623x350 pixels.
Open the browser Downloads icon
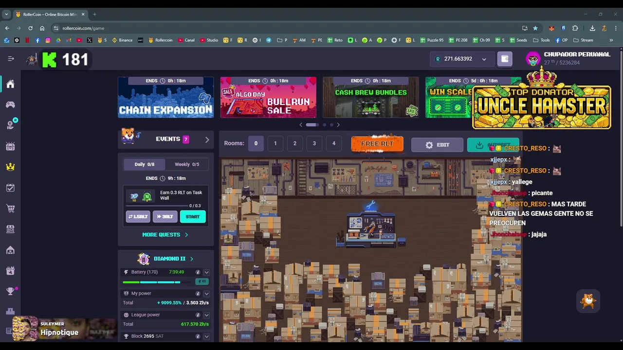point(592,28)
